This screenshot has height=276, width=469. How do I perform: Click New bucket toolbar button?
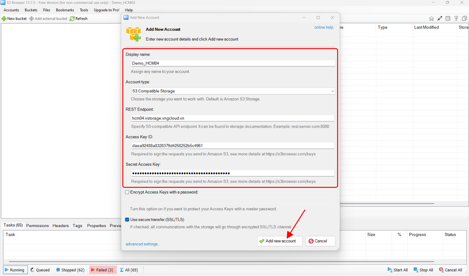click(x=14, y=18)
